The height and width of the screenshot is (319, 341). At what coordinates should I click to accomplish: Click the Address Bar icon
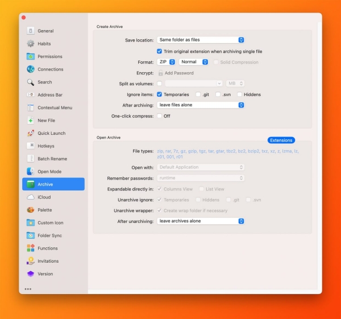pyautogui.click(x=31, y=94)
